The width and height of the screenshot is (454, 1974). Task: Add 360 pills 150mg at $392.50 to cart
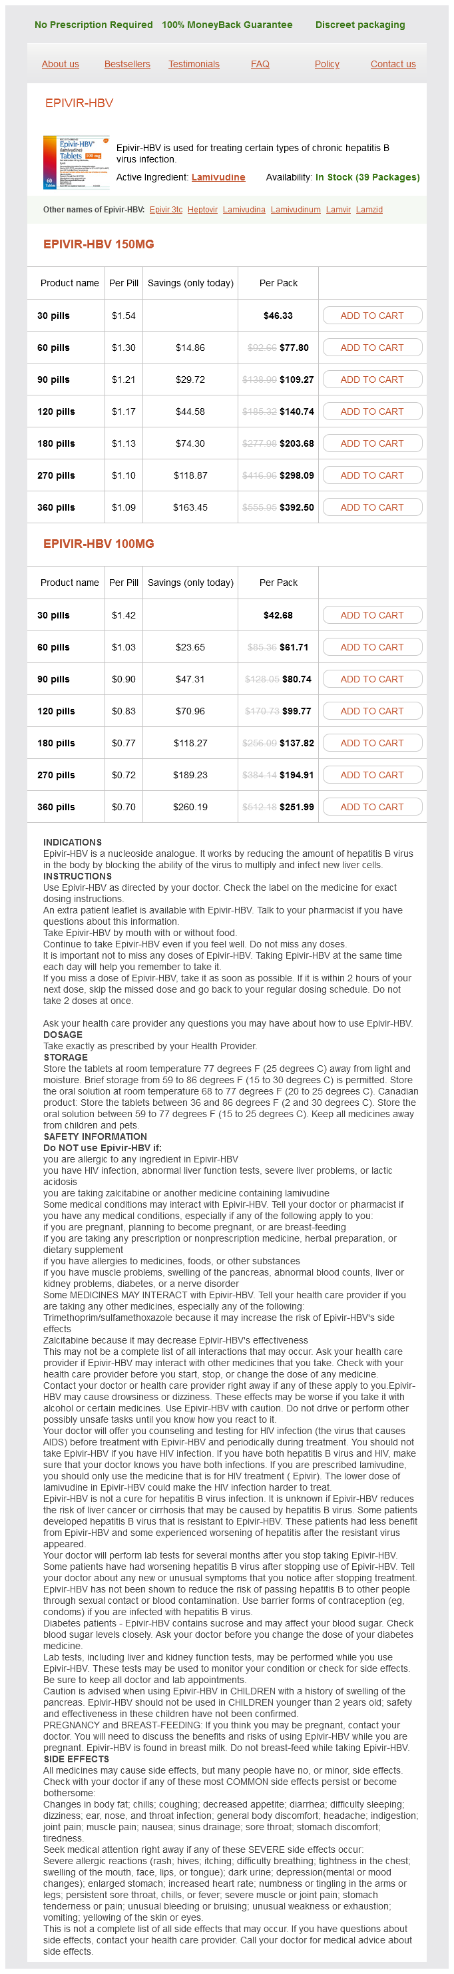372,507
